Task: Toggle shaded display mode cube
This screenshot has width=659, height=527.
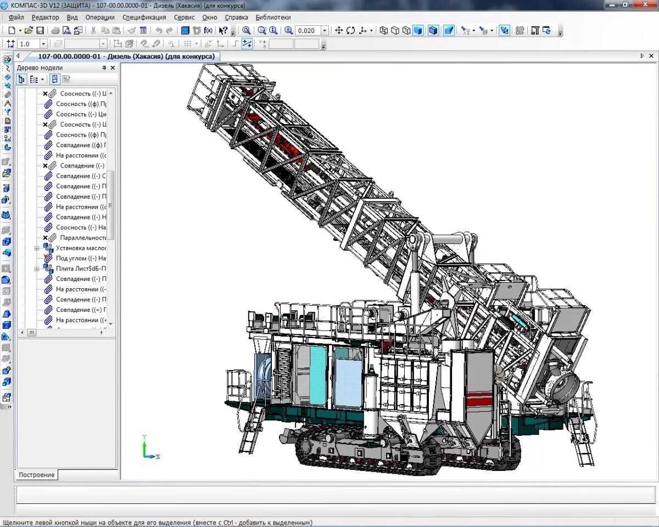Action: pyautogui.click(x=418, y=31)
